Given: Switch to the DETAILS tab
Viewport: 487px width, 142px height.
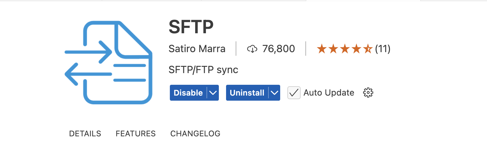Looking at the screenshot, I should (x=85, y=134).
